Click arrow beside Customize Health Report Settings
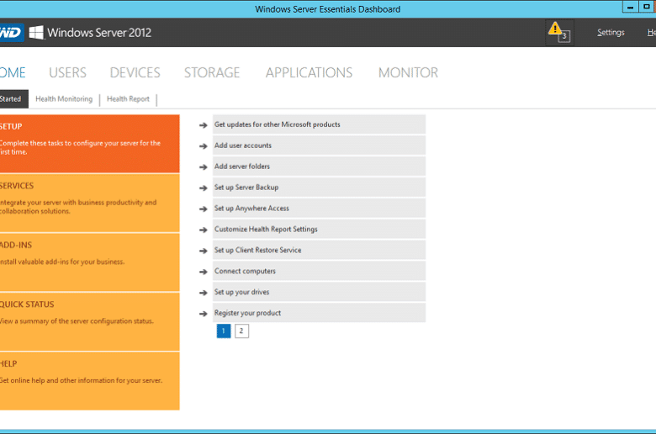 pos(204,230)
